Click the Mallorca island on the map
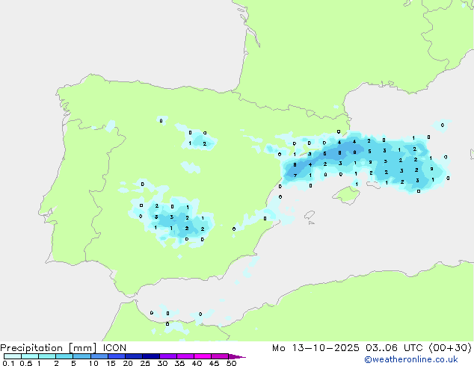 tap(345, 196)
